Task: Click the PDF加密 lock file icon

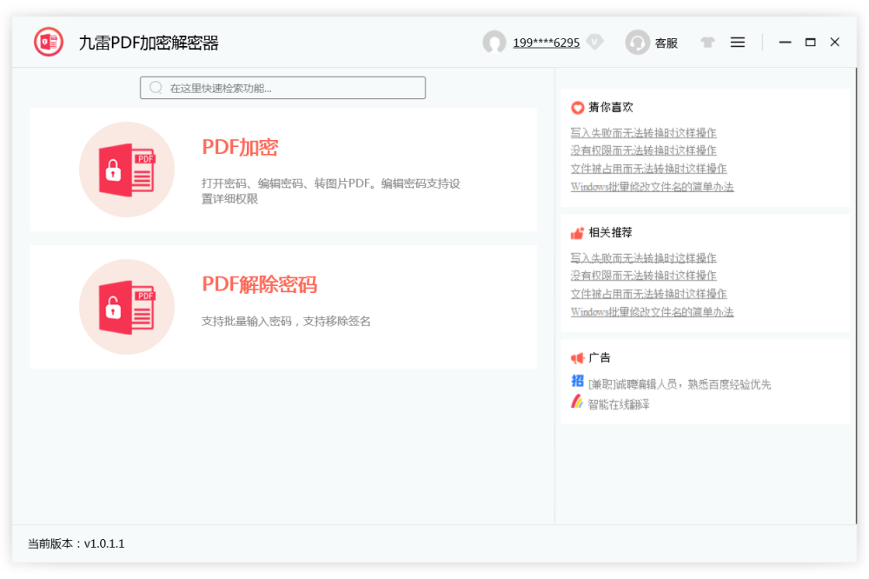Action: click(127, 169)
